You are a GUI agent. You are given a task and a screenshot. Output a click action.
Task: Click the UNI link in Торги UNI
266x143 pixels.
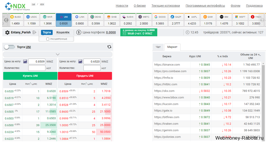[28, 47]
